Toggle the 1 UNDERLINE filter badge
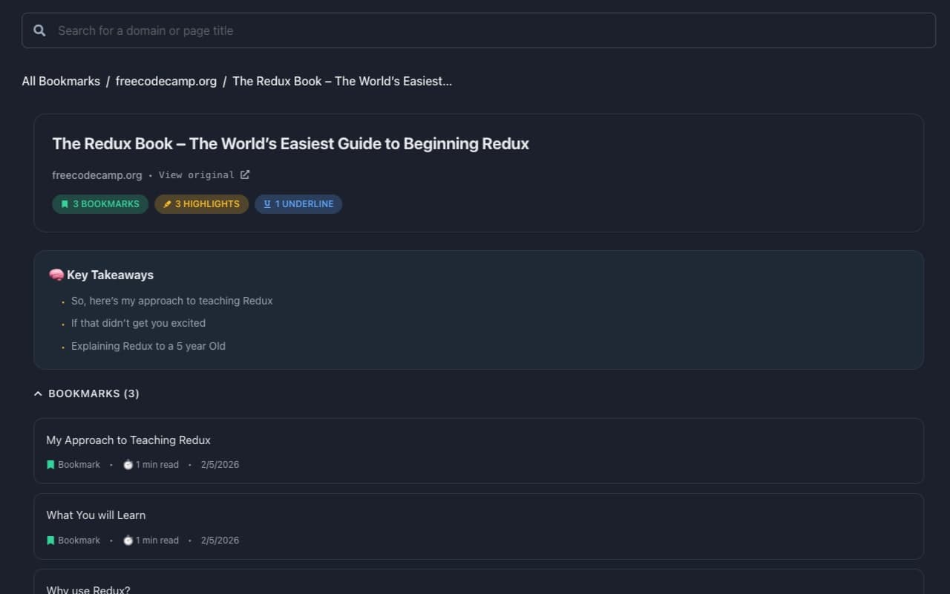The image size is (950, 594). (298, 203)
